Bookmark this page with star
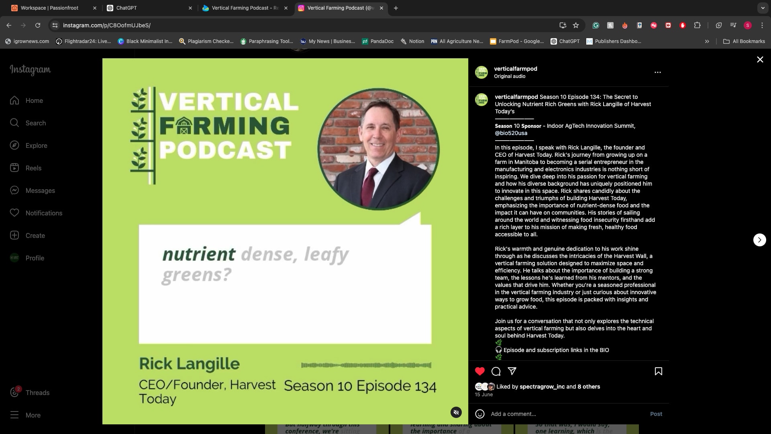This screenshot has width=771, height=434. [x=576, y=25]
